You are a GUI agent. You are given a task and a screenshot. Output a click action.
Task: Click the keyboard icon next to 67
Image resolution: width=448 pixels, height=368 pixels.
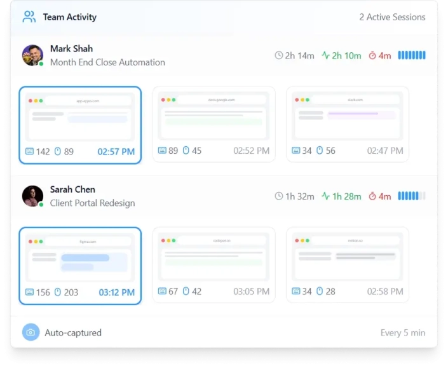point(162,291)
